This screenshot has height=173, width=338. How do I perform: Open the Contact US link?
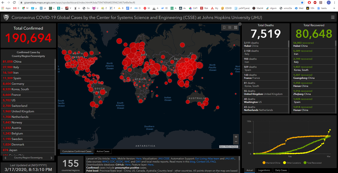tap(203, 162)
